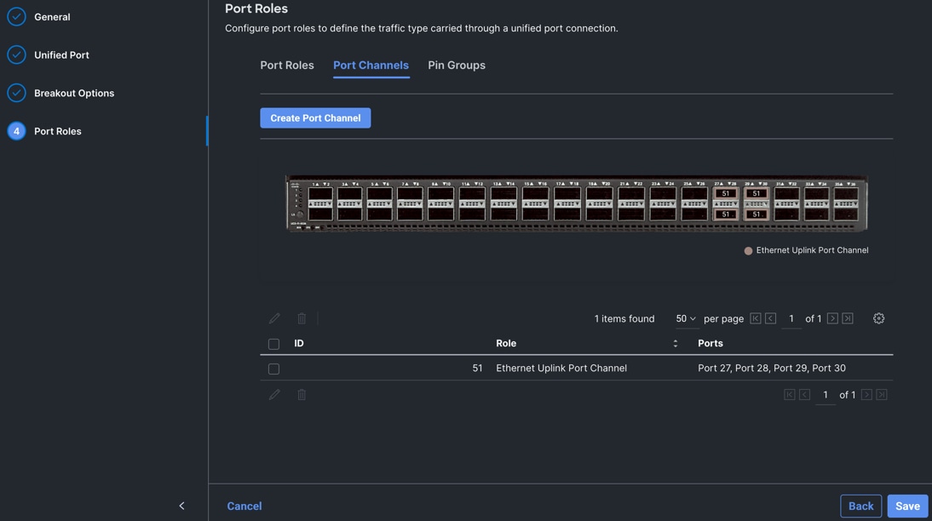Click the bottom delete trash icon
The width and height of the screenshot is (932, 521).
302,395
